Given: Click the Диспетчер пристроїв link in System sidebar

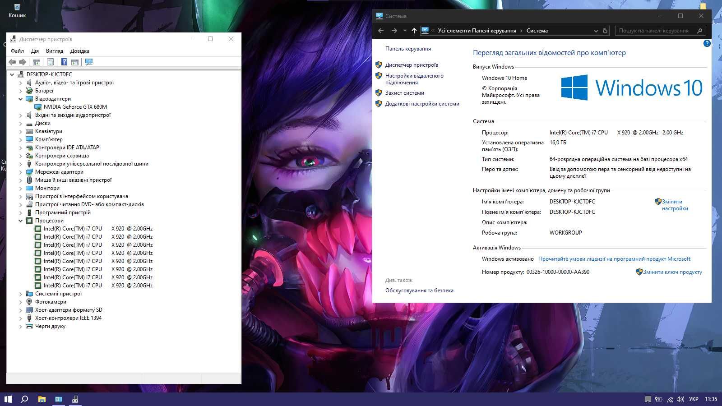Looking at the screenshot, I should click(x=412, y=65).
